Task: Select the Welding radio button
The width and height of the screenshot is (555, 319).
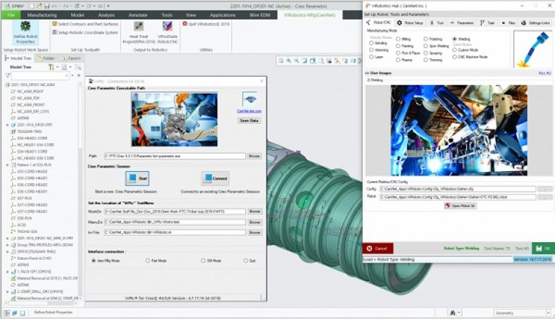Action: pos(455,39)
